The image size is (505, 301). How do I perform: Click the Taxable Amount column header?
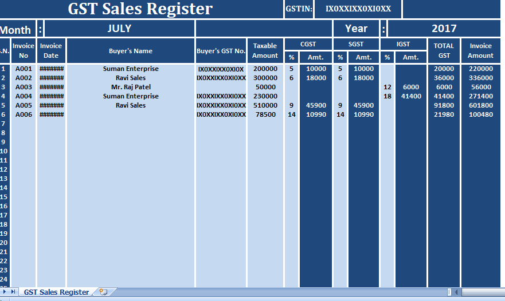point(265,51)
